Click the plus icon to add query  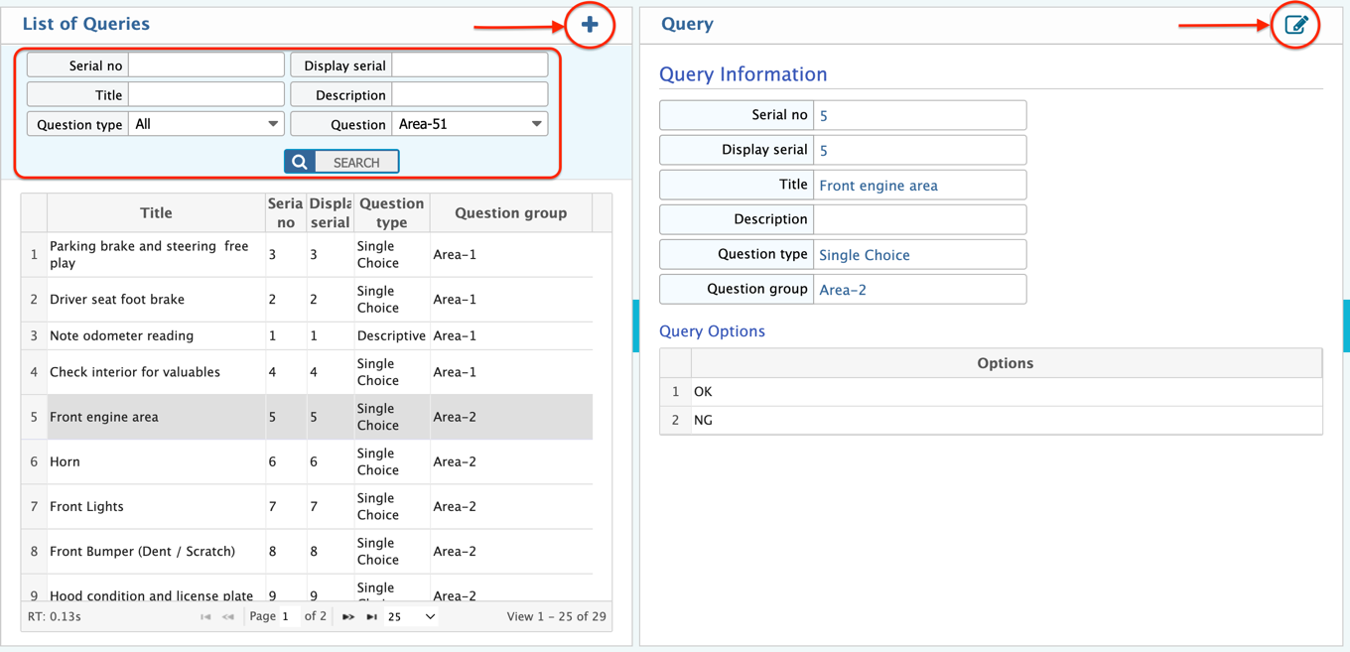590,25
